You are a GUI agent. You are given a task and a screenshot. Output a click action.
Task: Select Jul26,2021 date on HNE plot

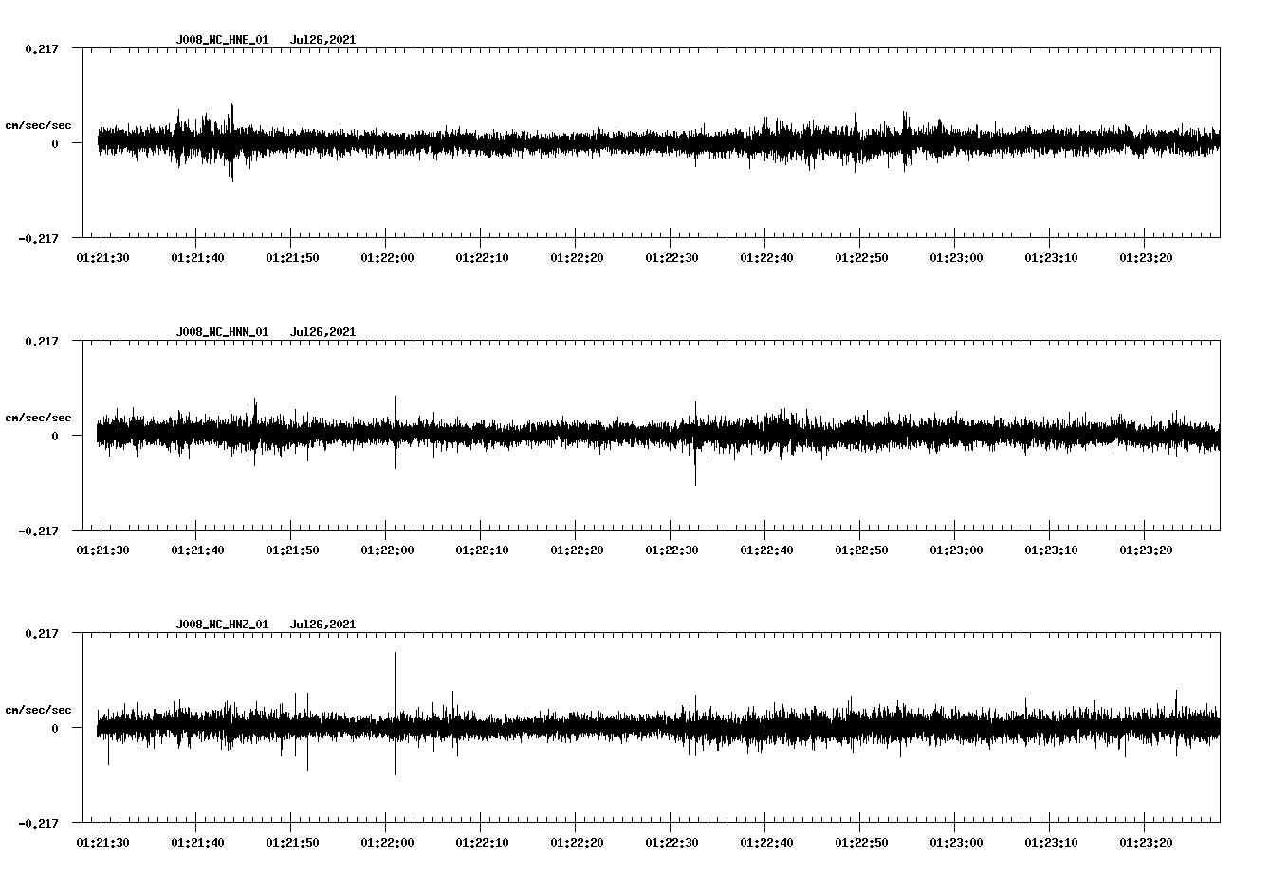coord(322,40)
